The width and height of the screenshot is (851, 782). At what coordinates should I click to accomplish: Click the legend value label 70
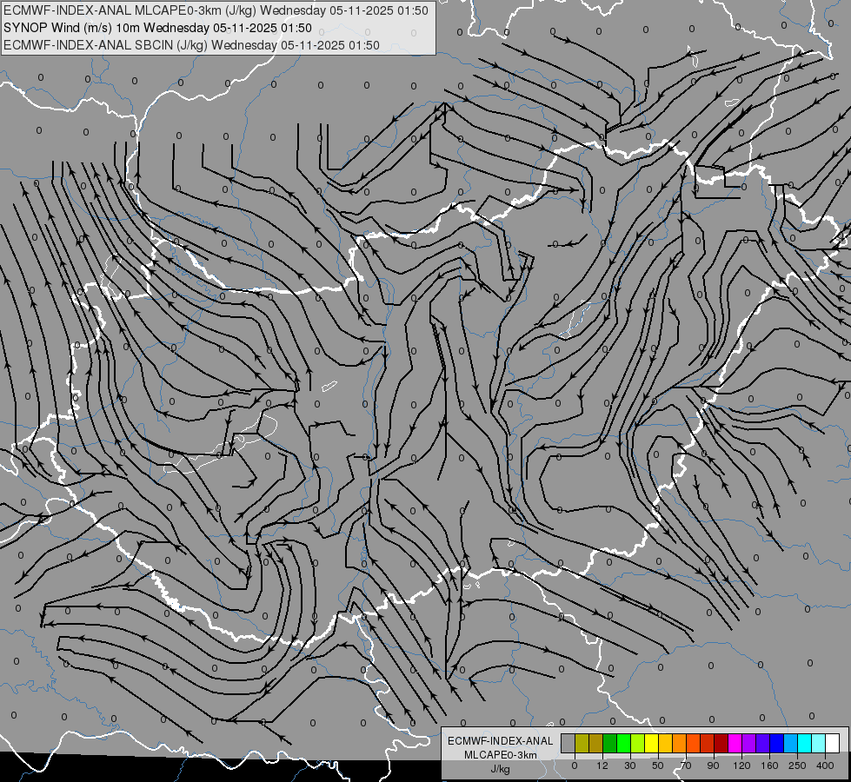click(x=686, y=765)
